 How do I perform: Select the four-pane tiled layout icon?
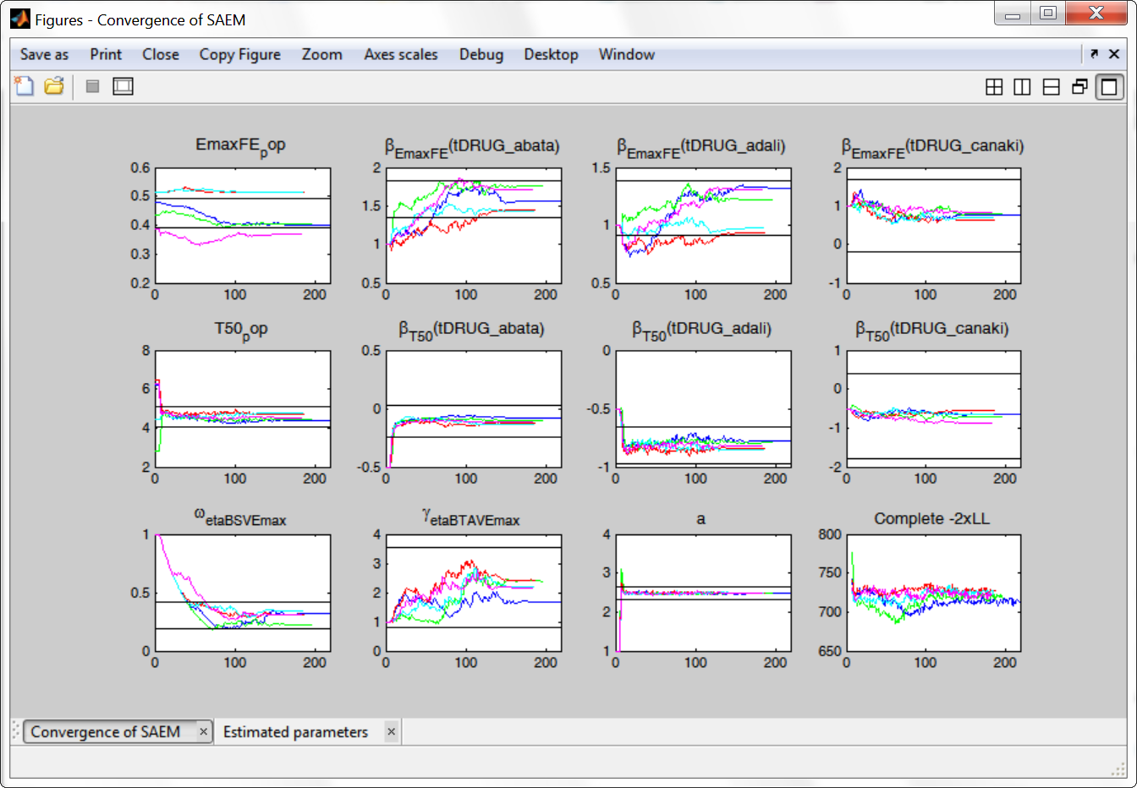tap(994, 85)
